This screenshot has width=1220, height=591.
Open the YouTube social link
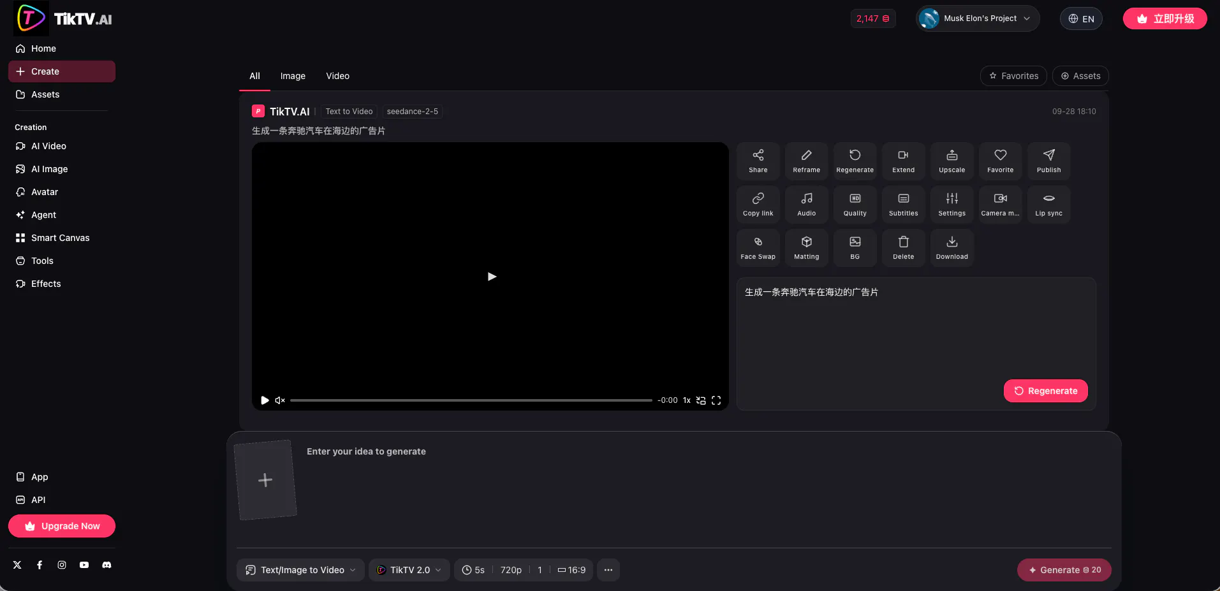[84, 565]
